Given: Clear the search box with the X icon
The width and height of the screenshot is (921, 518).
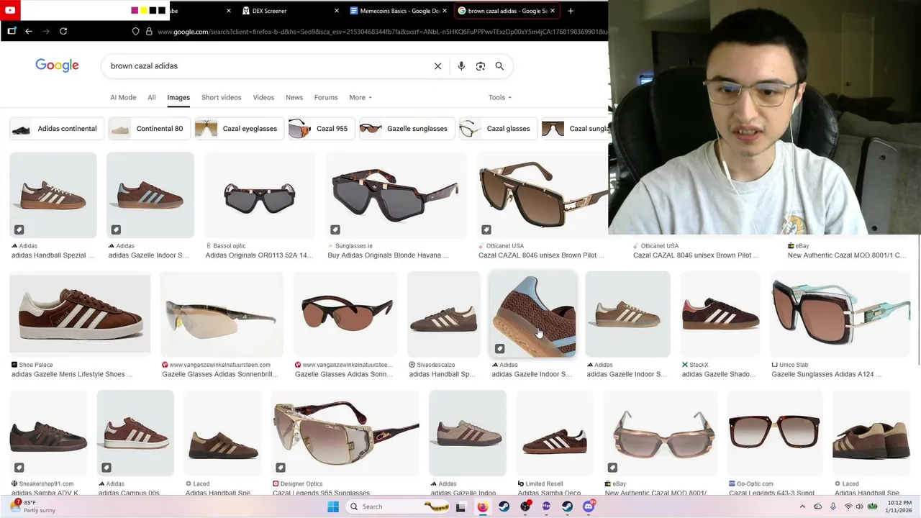Looking at the screenshot, I should (437, 66).
